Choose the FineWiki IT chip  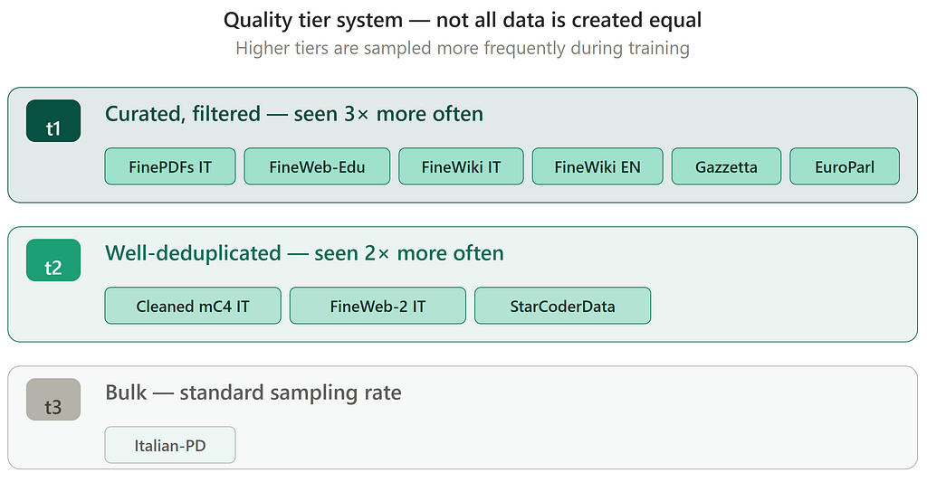461,166
